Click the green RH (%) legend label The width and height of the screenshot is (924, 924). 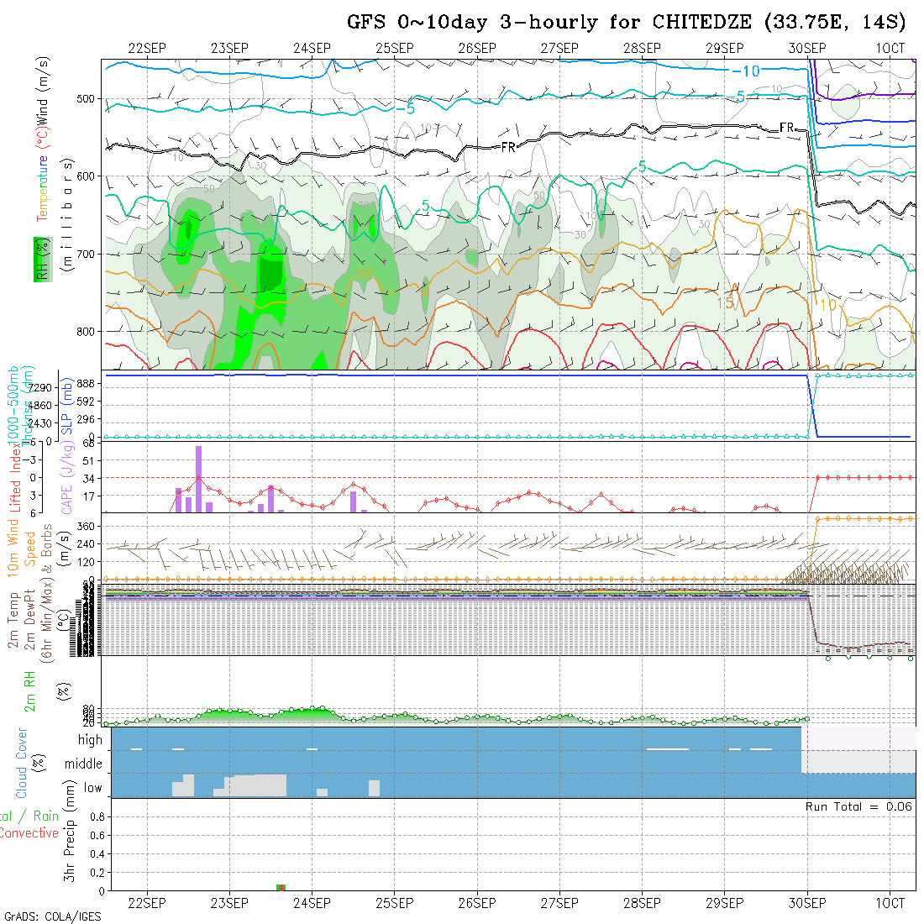(x=39, y=260)
